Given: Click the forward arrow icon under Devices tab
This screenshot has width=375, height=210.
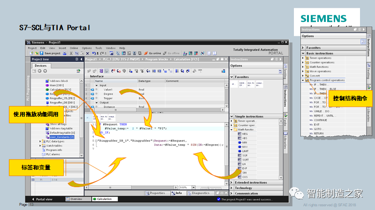Looking at the screenshot, I should click(45, 71).
